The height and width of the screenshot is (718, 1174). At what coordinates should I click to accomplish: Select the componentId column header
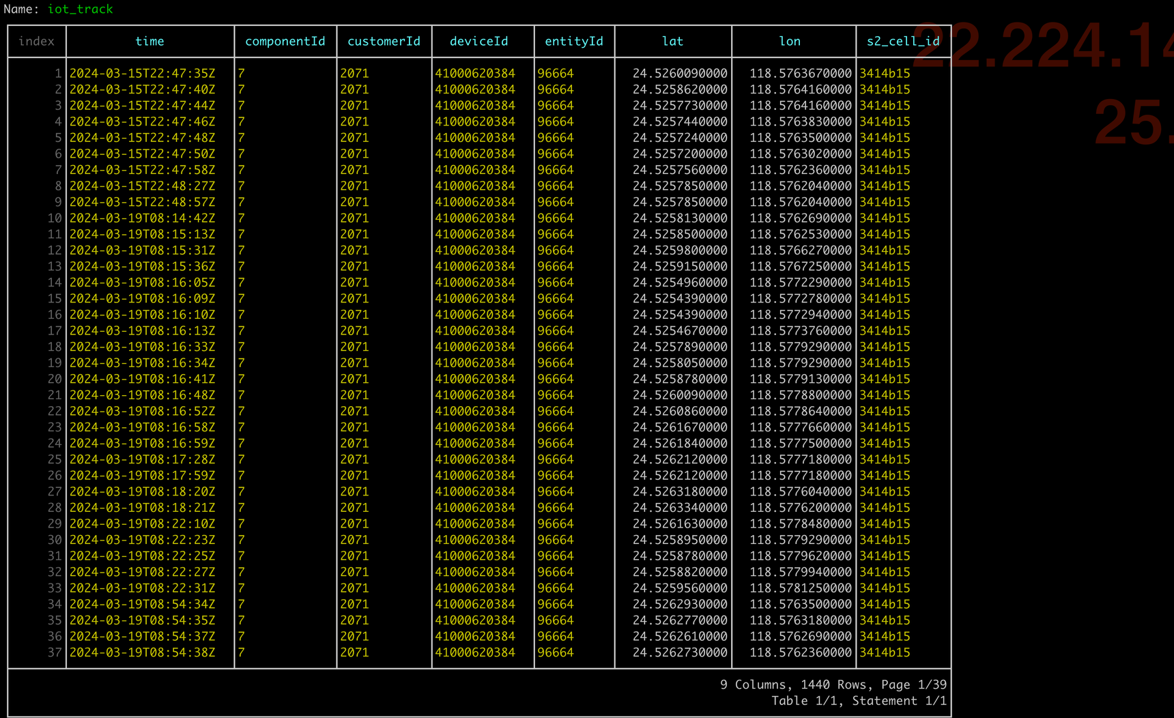pyautogui.click(x=285, y=42)
